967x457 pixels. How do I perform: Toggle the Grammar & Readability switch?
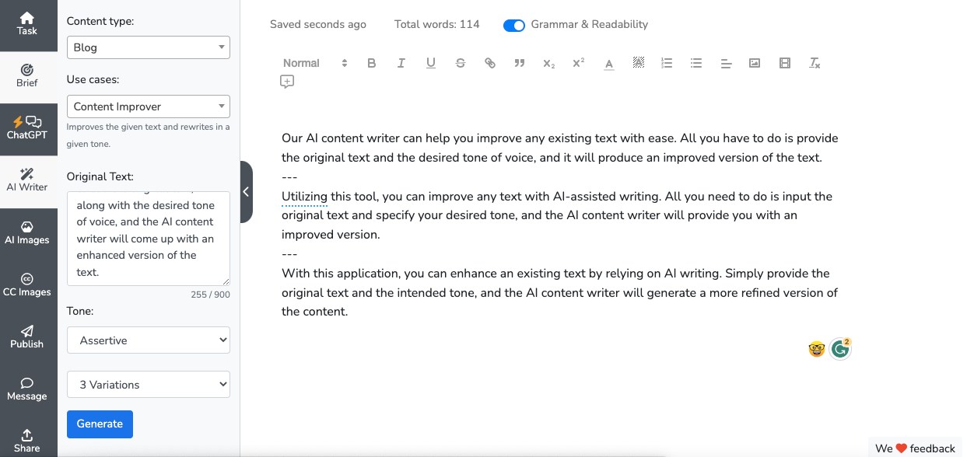[514, 25]
